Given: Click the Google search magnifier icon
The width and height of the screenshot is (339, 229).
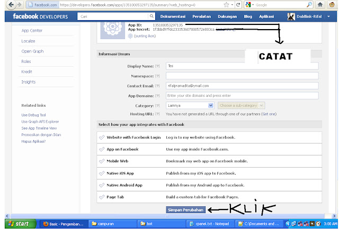Looking at the screenshot, I should (309, 5).
